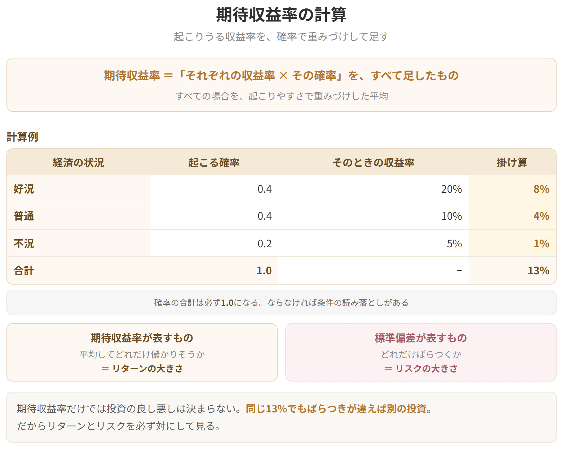Click highlighted text 同じ13%でもばらつきが違えば別の投資
This screenshot has width=563, height=449.
click(x=336, y=409)
